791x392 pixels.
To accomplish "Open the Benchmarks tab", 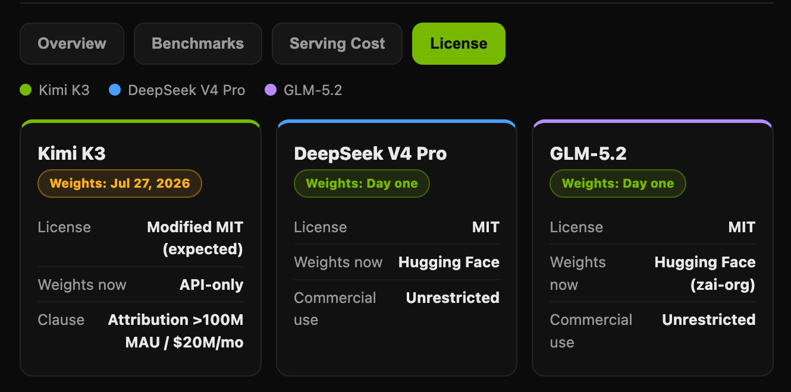I will [x=198, y=43].
